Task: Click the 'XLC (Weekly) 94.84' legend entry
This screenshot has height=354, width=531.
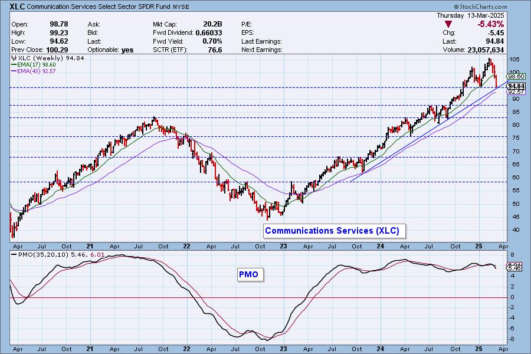Action: pos(51,58)
